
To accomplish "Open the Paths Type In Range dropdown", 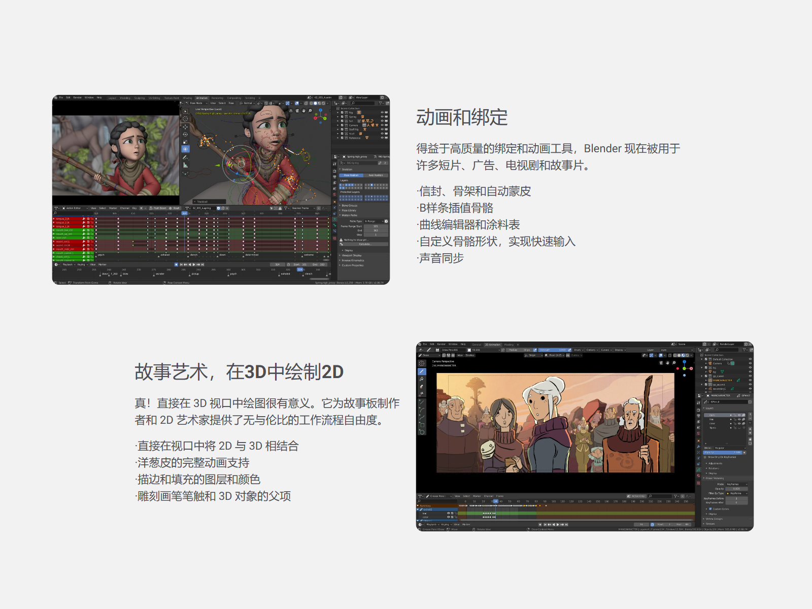I will [374, 221].
